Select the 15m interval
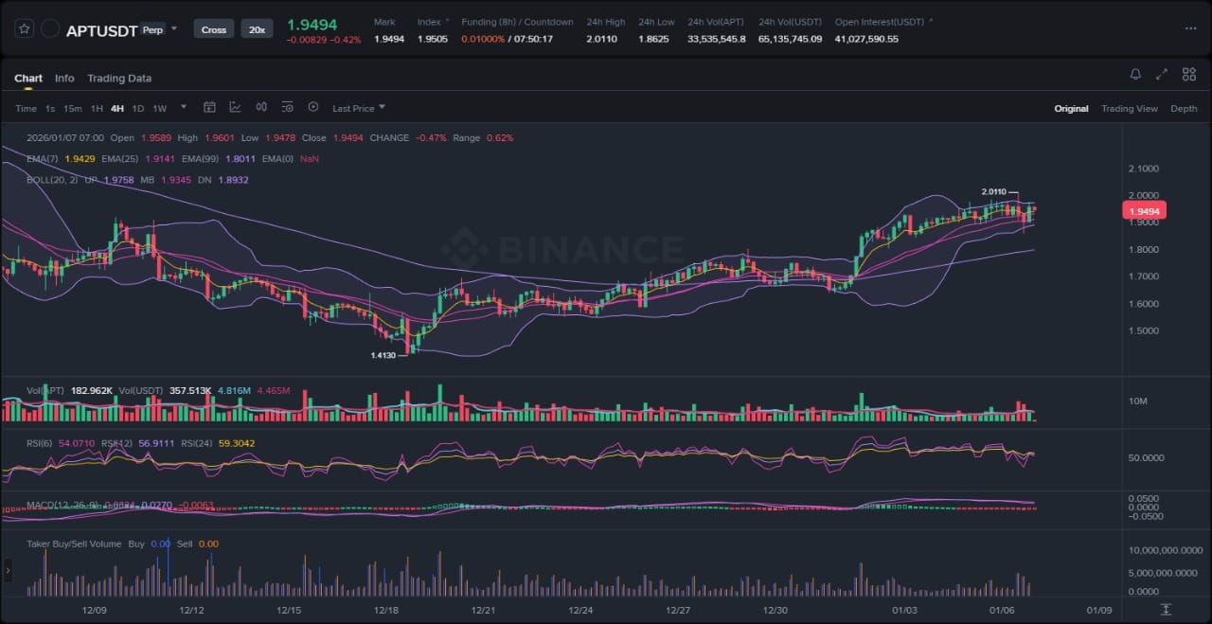 coord(73,109)
